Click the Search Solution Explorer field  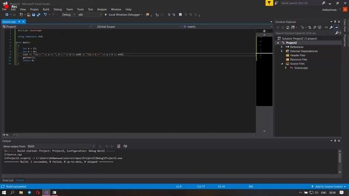coord(304,33)
